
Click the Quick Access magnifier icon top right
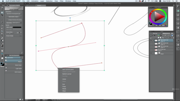178,6
